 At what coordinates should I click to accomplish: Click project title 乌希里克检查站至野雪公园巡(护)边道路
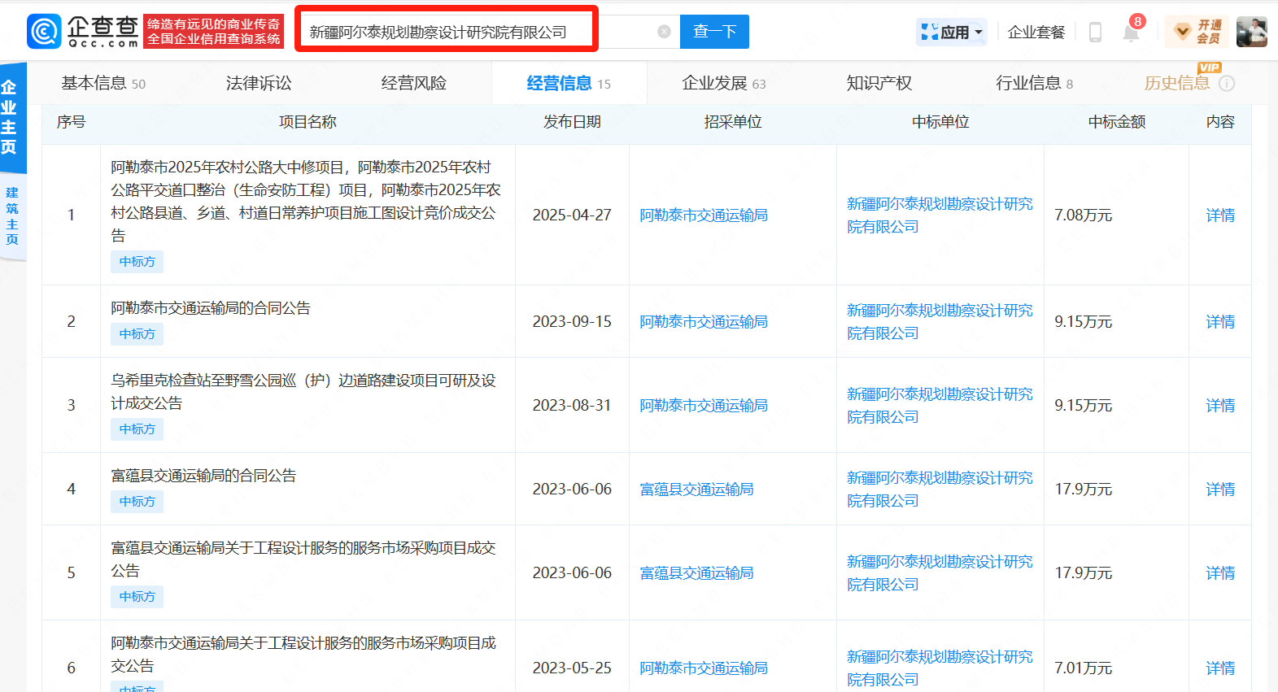303,391
